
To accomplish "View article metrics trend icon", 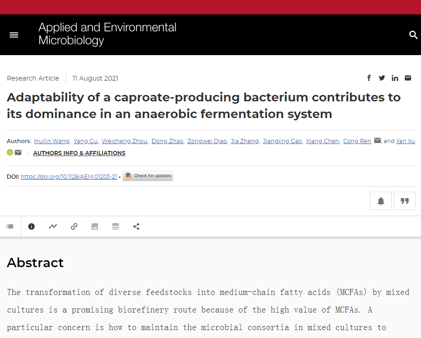I will pos(53,226).
